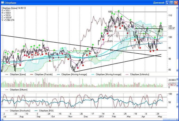
Task: Select the dark blue Moving Average legend entry
Action: [72, 75]
